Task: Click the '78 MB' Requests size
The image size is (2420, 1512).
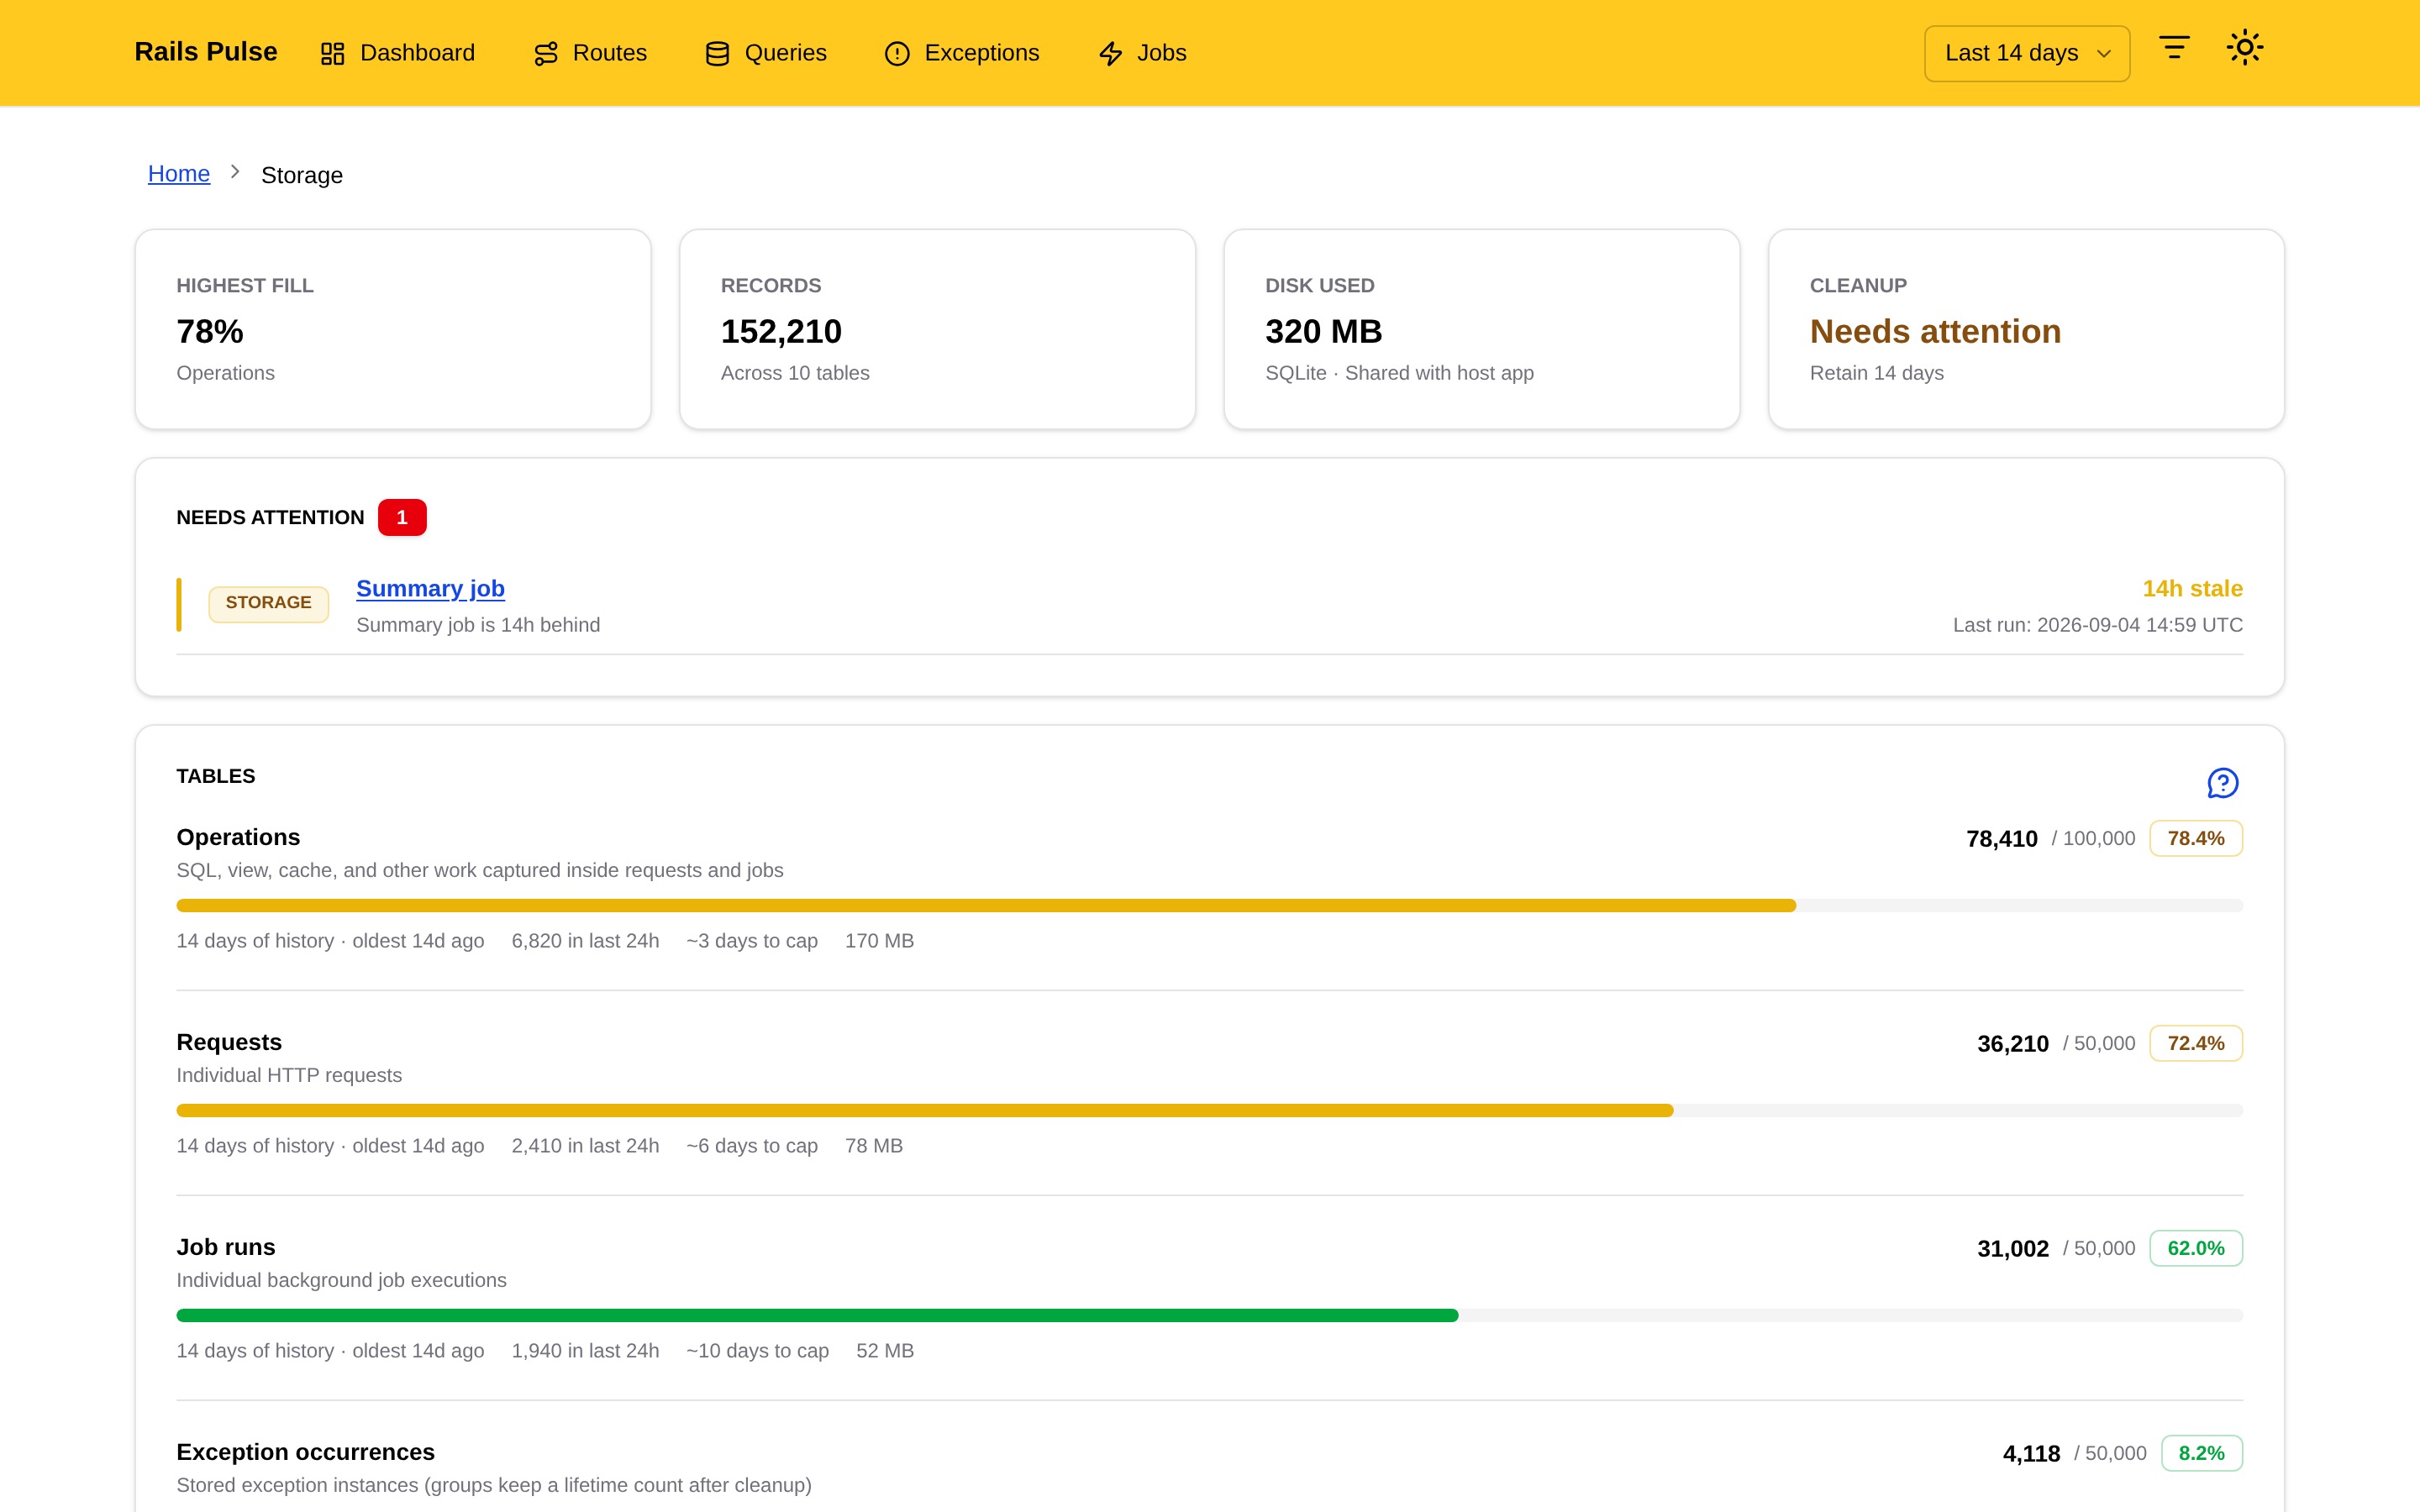Action: tap(874, 1146)
